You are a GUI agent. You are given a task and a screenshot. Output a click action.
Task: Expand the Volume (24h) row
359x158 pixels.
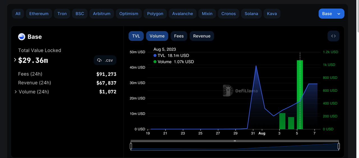click(x=16, y=92)
